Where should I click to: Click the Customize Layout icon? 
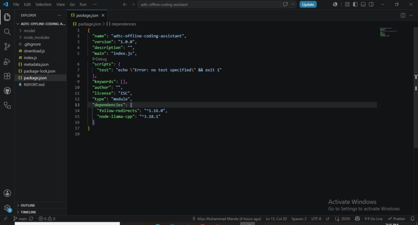(347, 5)
